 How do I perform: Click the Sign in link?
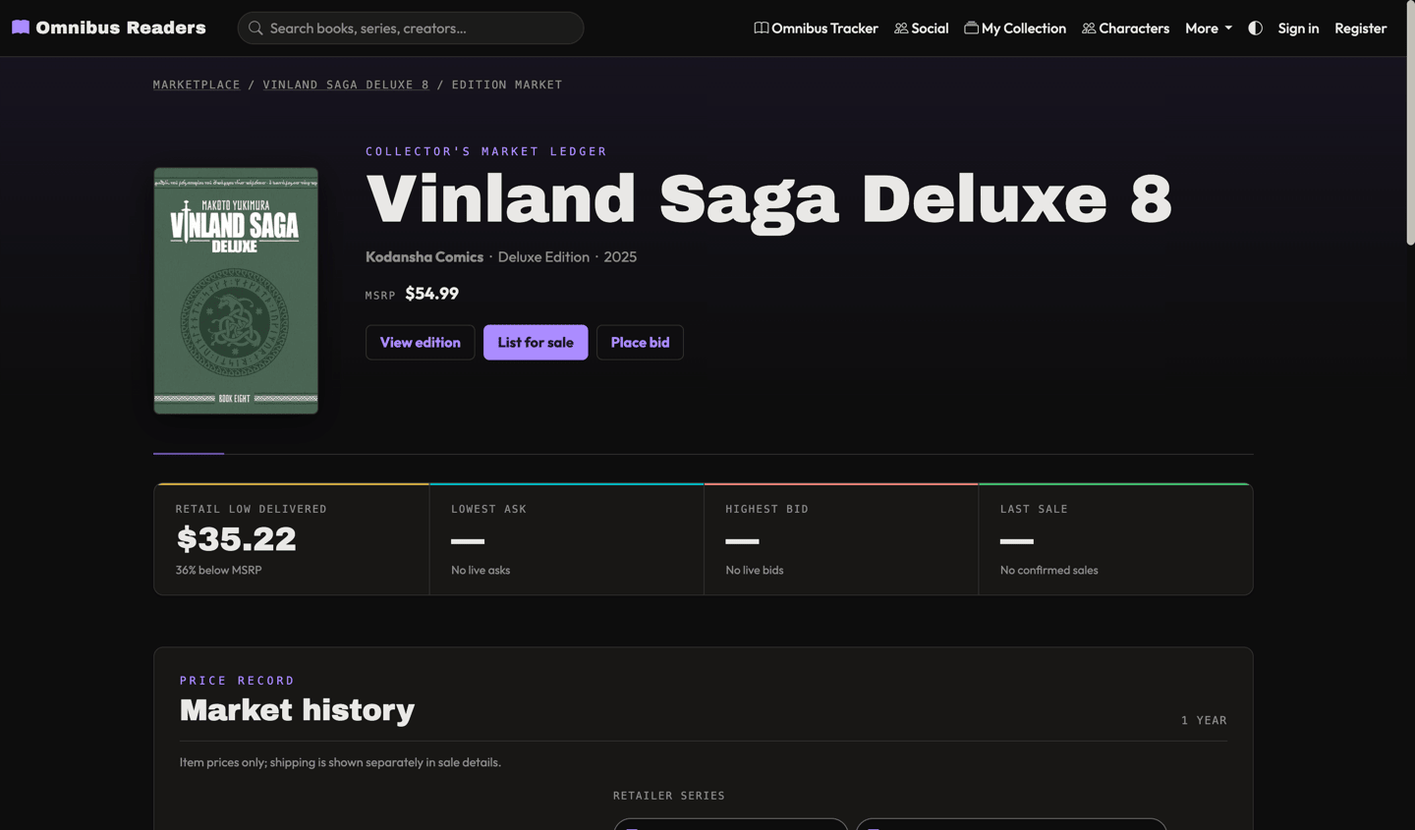point(1298,28)
